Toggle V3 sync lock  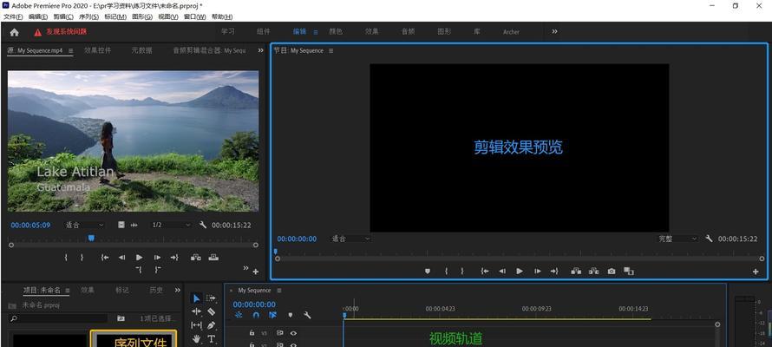coord(279,333)
